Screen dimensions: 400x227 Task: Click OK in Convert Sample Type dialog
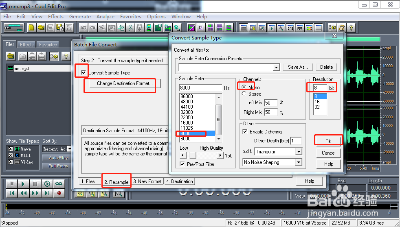(x=329, y=141)
